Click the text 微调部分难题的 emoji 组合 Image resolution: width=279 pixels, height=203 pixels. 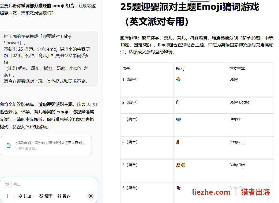click(x=47, y=6)
